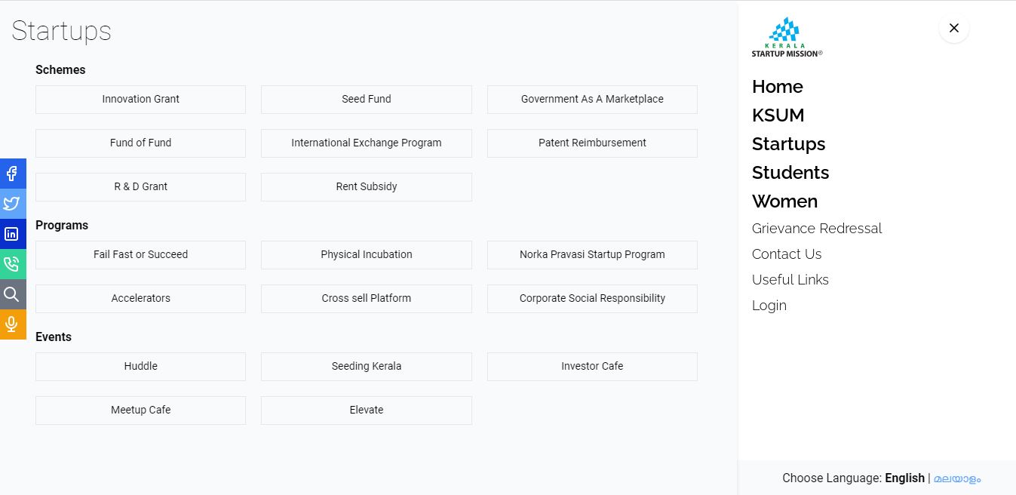Switch language to Malayalam
1016x495 pixels.
pos(957,478)
